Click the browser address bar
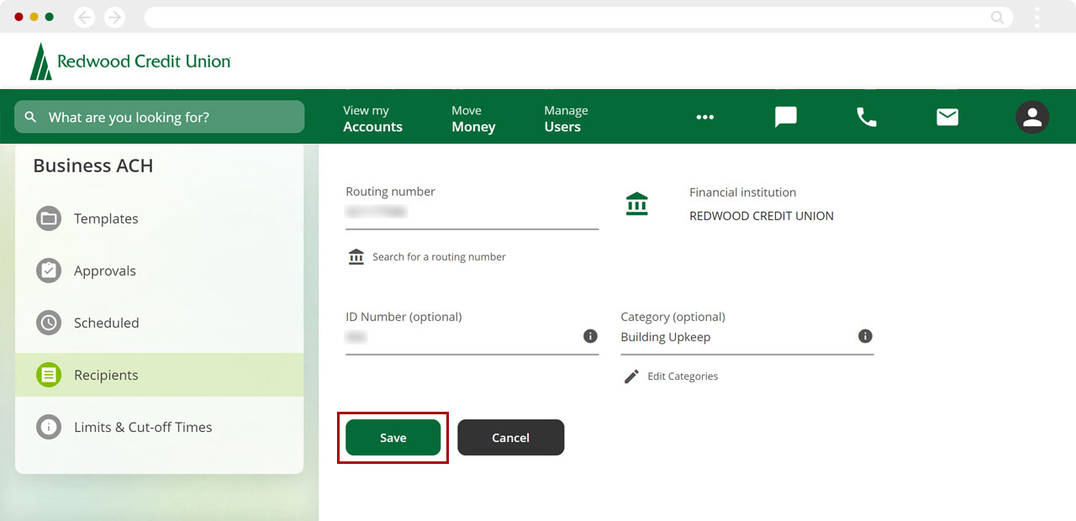Image resolution: width=1076 pixels, height=521 pixels. pos(578,17)
